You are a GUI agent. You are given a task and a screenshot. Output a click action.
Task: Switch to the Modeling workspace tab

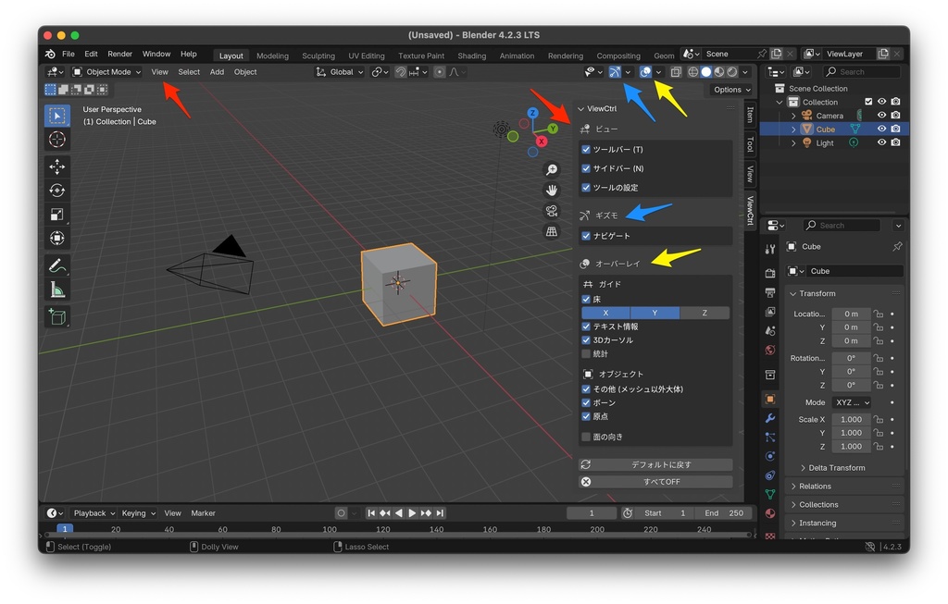tap(272, 55)
